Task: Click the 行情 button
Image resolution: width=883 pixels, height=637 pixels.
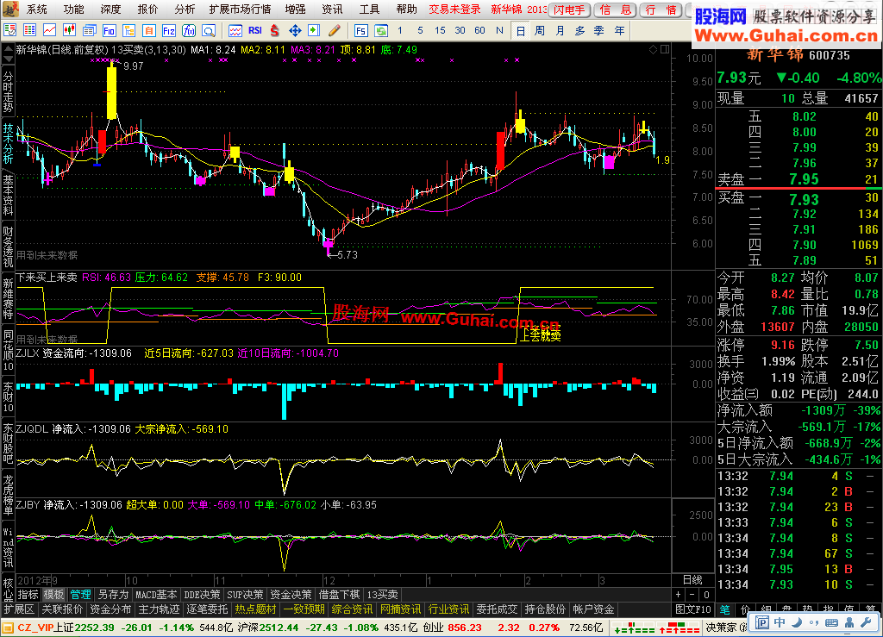Action: (x=661, y=10)
